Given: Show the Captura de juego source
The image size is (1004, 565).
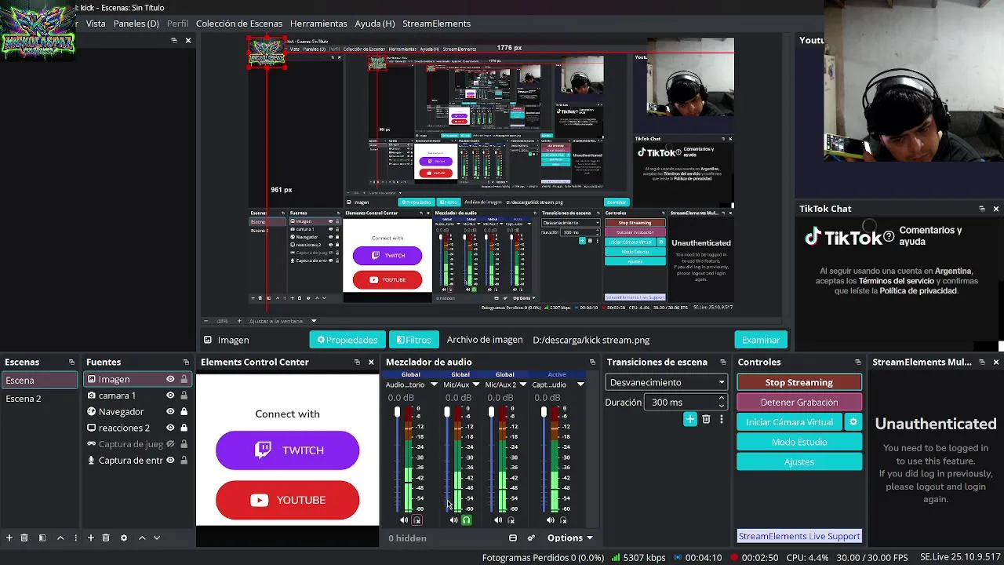Looking at the screenshot, I should [x=170, y=444].
